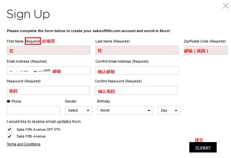Screen dimensions: 231x158
Task: Uncheck Saks Fifth Avenue OFF 5TH checkbox
Action: (x=9, y=129)
